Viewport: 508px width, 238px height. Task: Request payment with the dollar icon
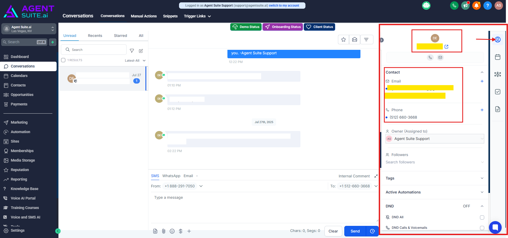pos(181,231)
